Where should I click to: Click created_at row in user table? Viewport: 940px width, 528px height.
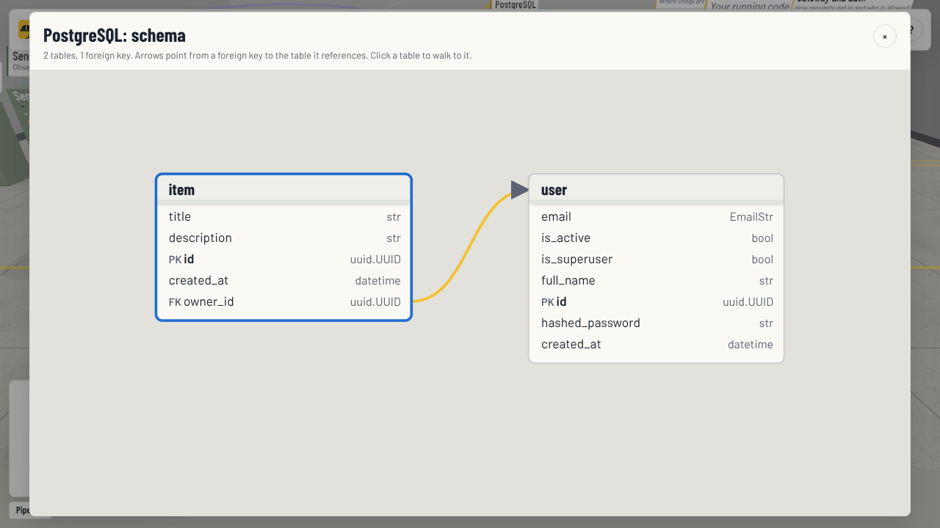pos(657,344)
